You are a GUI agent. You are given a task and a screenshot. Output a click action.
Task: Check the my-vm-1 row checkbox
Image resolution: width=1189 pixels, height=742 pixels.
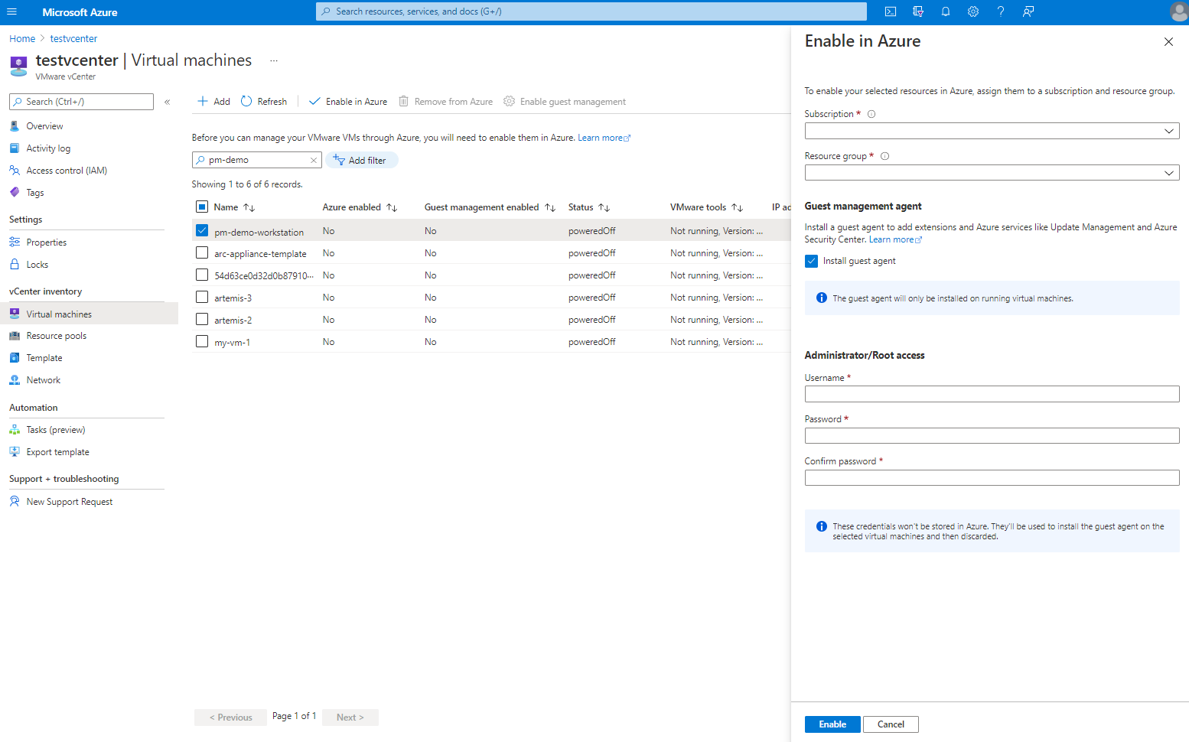pos(202,341)
